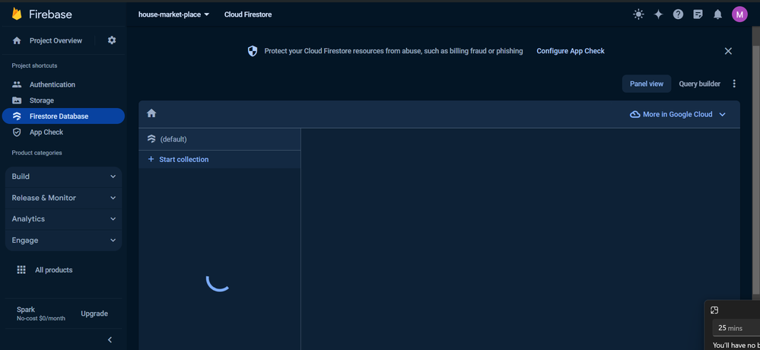The width and height of the screenshot is (760, 350).
Task: Open Firestore more options kebab menu
Action: tap(734, 84)
